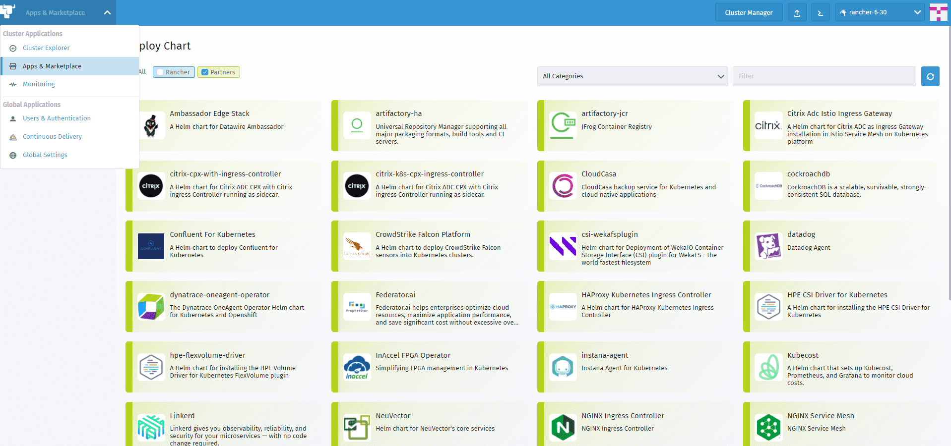Click the instana-agent logo
951x446 pixels.
[563, 367]
